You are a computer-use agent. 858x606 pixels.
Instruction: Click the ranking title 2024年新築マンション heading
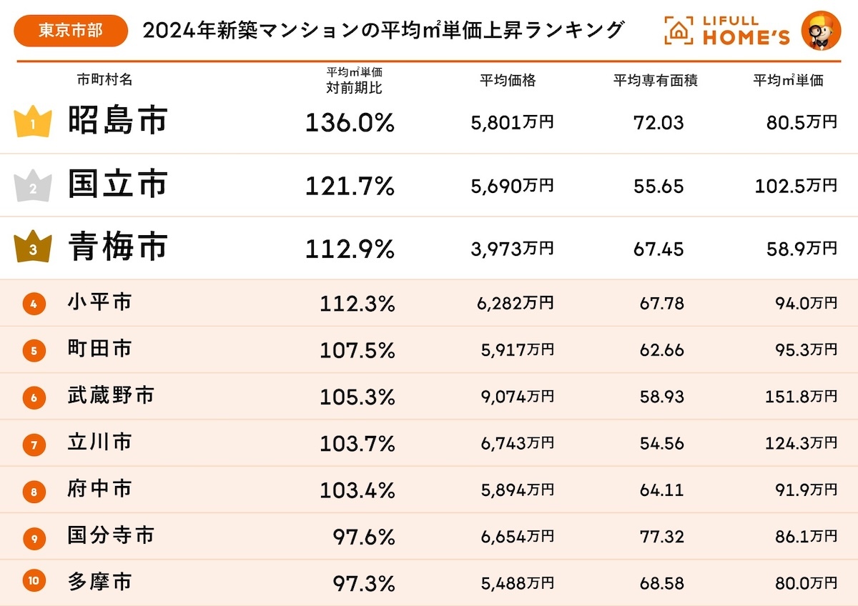(x=383, y=31)
